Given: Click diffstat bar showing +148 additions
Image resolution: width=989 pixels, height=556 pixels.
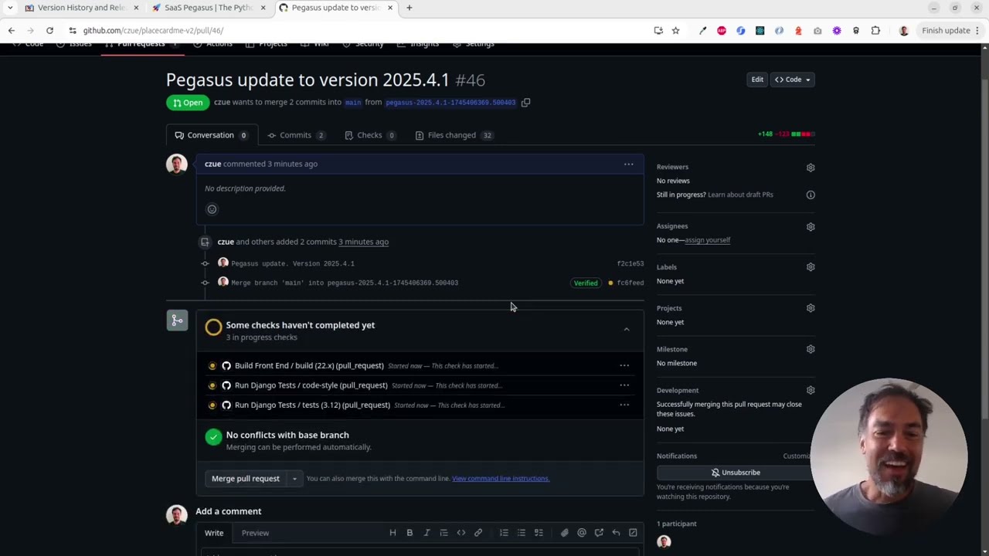Looking at the screenshot, I should point(786,134).
